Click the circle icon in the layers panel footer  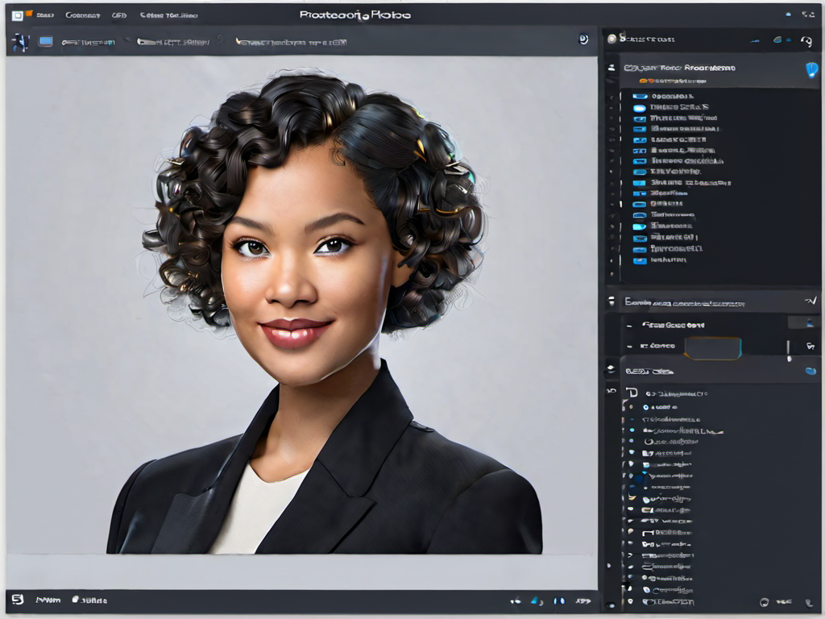pos(764,601)
